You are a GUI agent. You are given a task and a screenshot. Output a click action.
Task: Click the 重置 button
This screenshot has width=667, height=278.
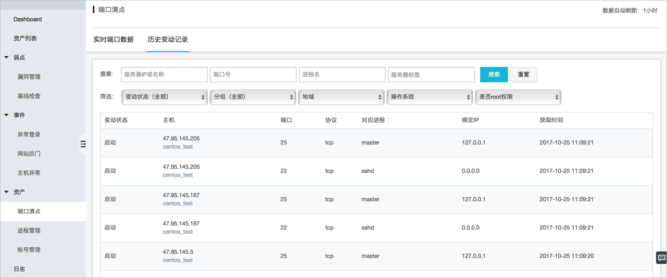click(x=523, y=75)
